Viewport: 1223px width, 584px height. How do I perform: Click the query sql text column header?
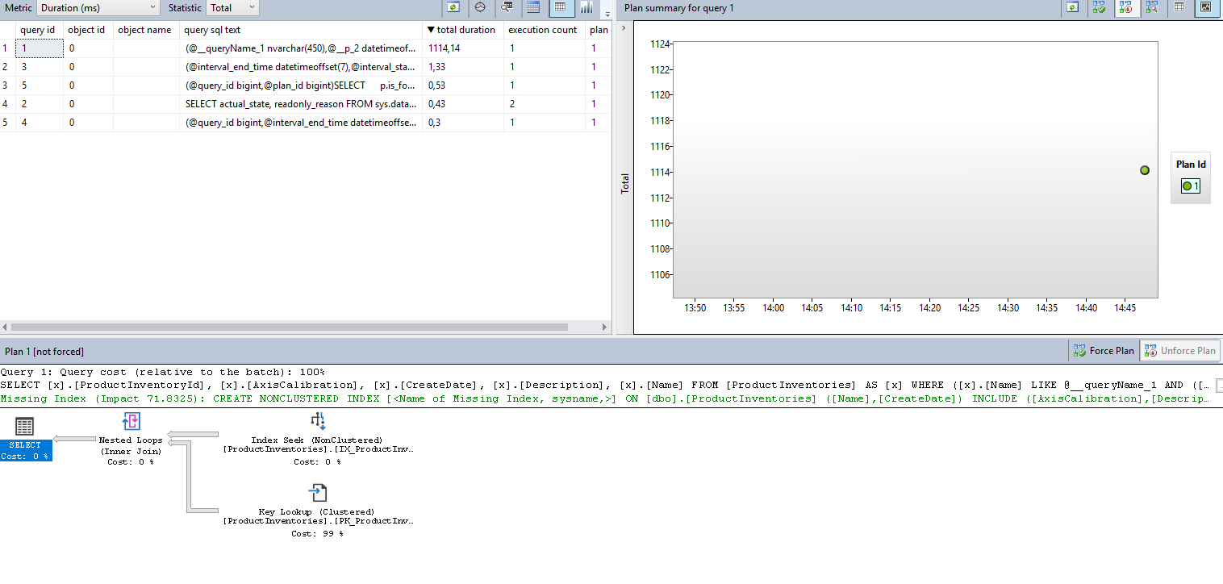[301, 30]
